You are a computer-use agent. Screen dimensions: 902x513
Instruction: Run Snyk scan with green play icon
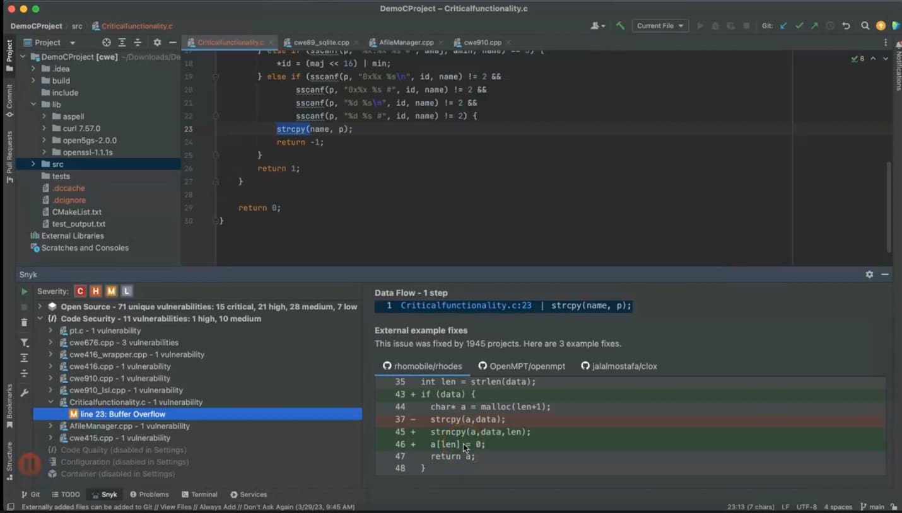pyautogui.click(x=24, y=292)
